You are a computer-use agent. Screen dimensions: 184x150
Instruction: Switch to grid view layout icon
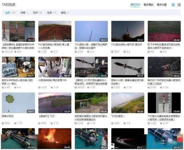point(173,5)
